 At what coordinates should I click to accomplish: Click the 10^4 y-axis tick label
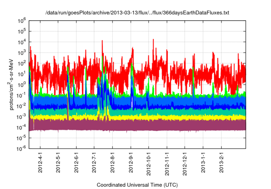coord(22,42)
